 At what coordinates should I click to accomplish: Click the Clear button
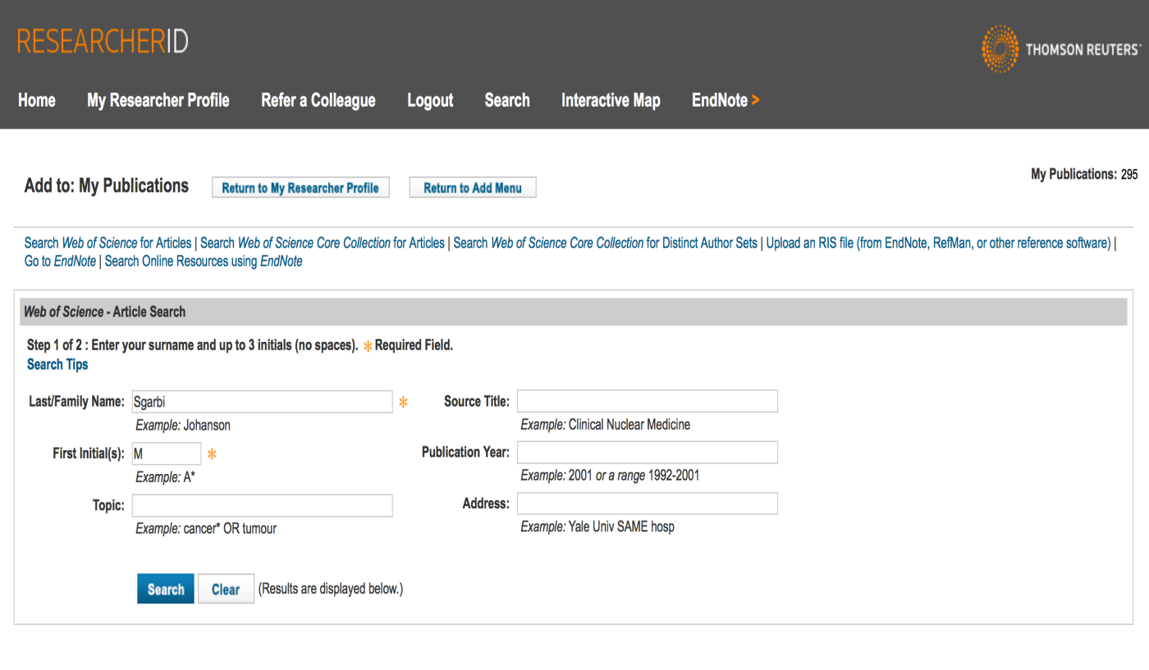click(226, 589)
